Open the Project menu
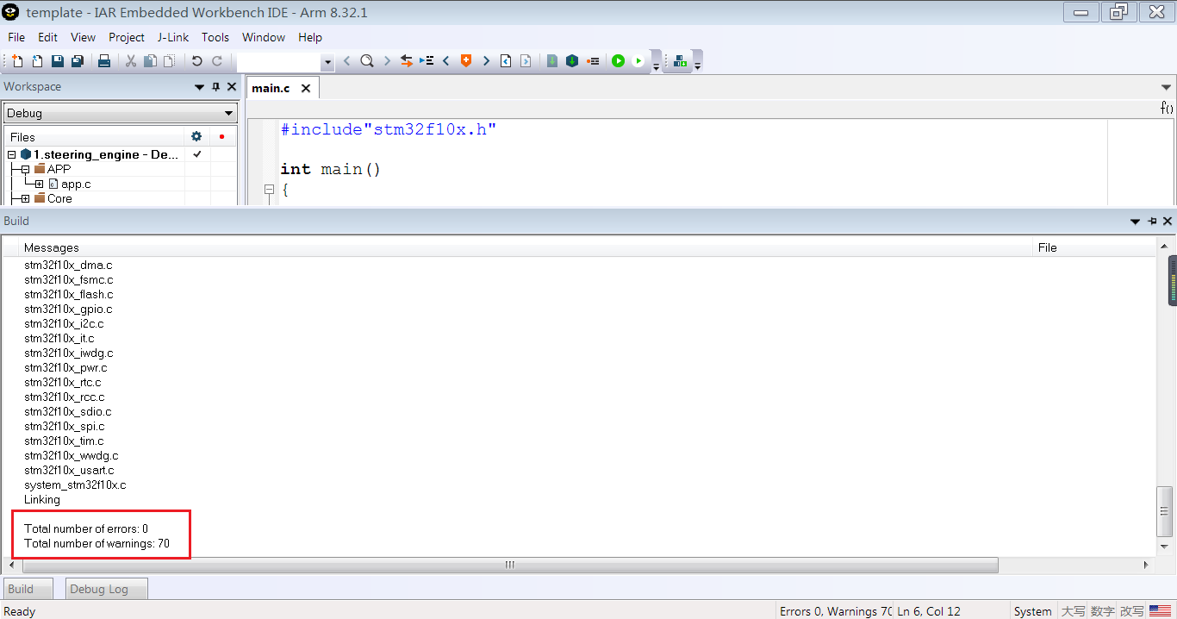1177x619 pixels. (126, 37)
